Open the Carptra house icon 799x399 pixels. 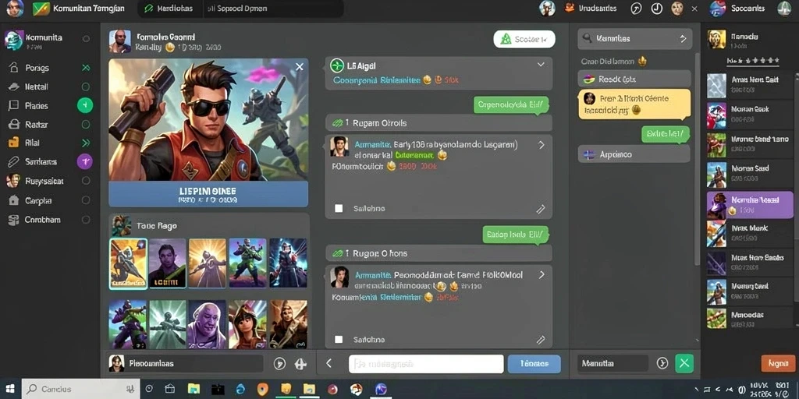point(14,200)
